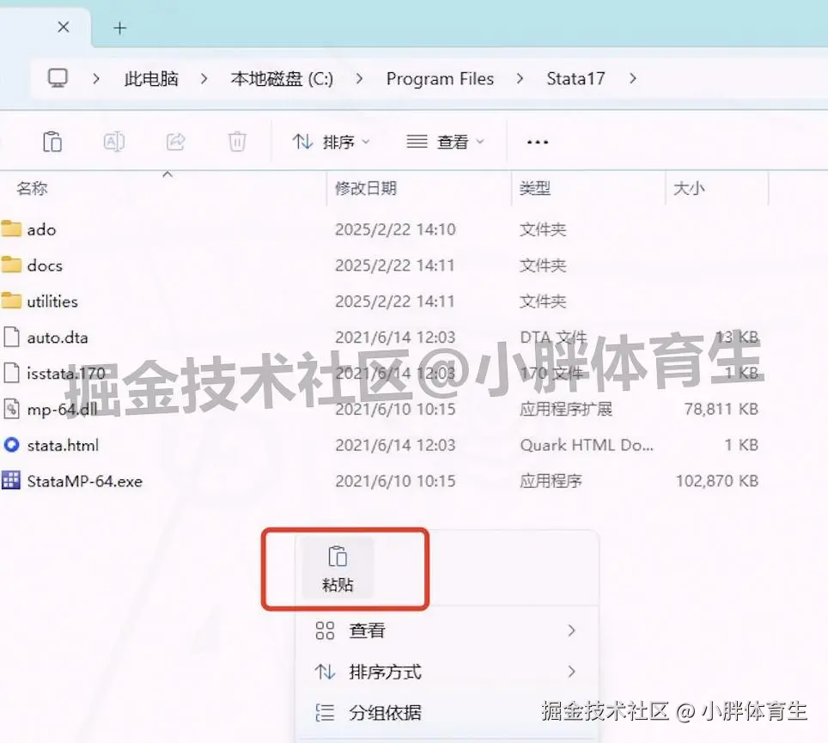Click the paste clipboard icon in the toolbar
Viewport: 828px width, 743px height.
click(x=52, y=141)
